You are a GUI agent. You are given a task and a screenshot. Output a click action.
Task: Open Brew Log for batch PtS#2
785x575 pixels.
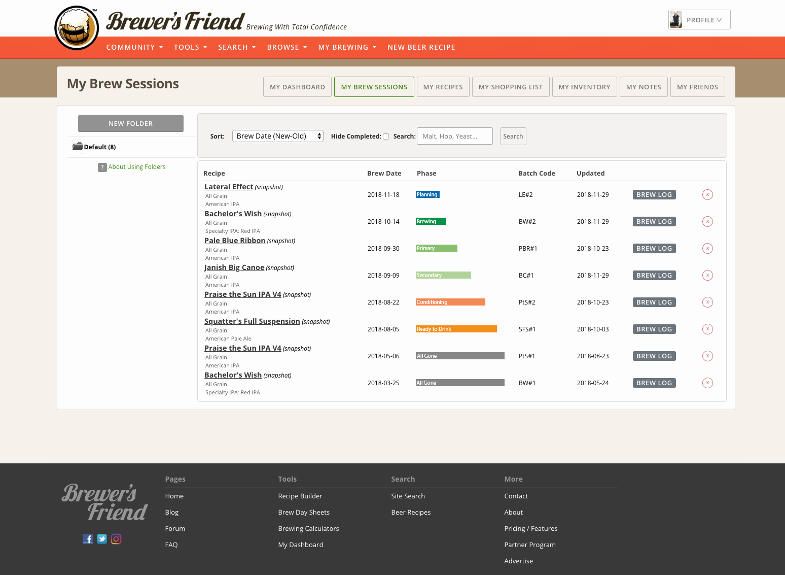coord(654,302)
